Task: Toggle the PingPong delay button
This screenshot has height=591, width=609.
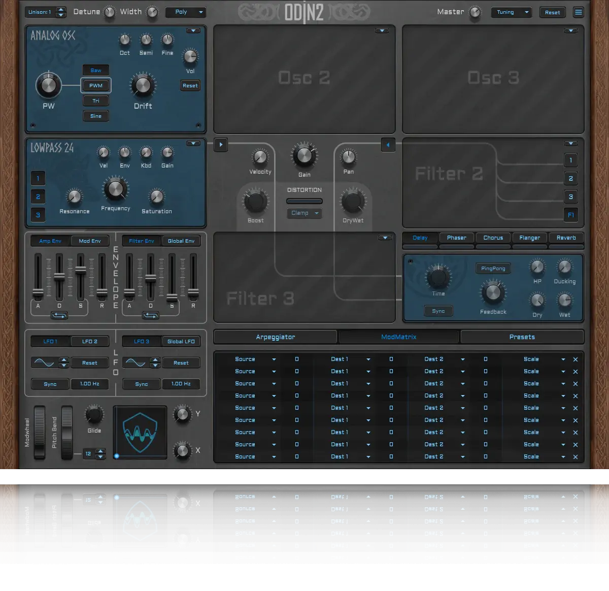Action: (493, 268)
